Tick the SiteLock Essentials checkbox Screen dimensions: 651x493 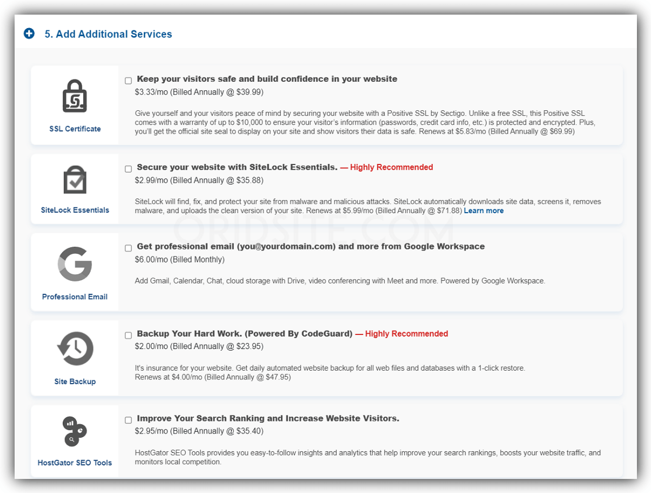coord(128,169)
